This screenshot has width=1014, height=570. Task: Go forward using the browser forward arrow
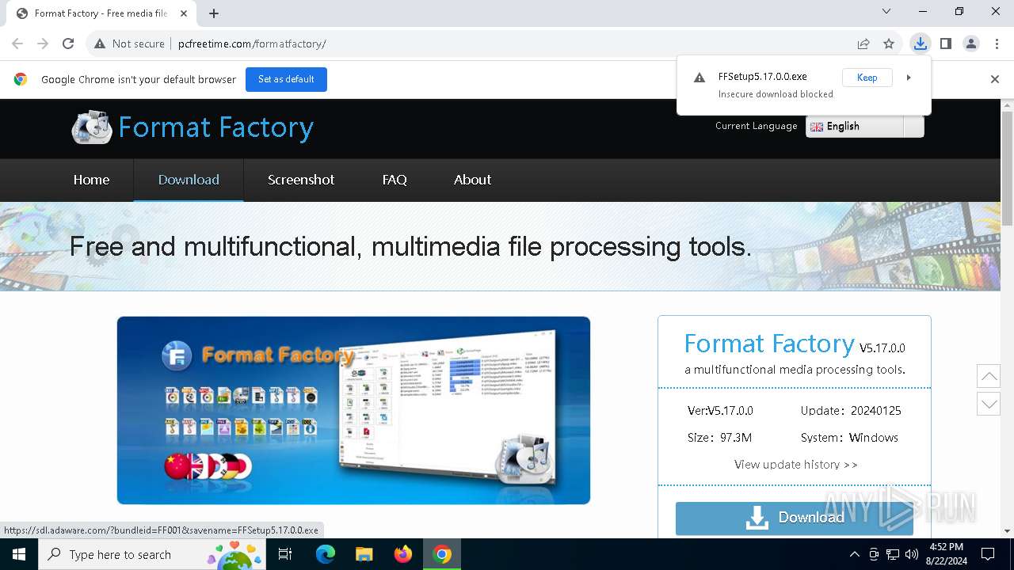click(43, 44)
